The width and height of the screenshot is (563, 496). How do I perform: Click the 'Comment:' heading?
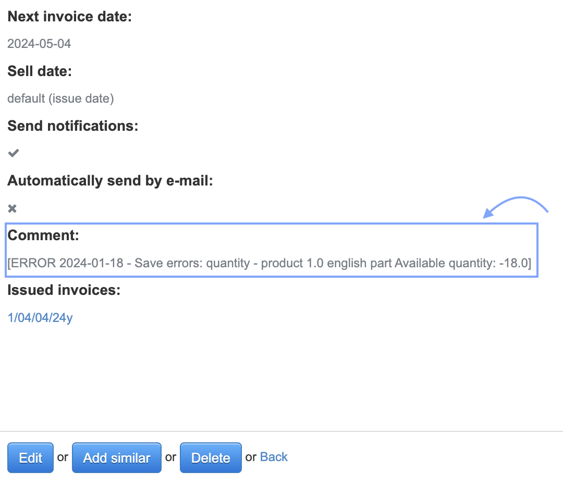pos(43,235)
